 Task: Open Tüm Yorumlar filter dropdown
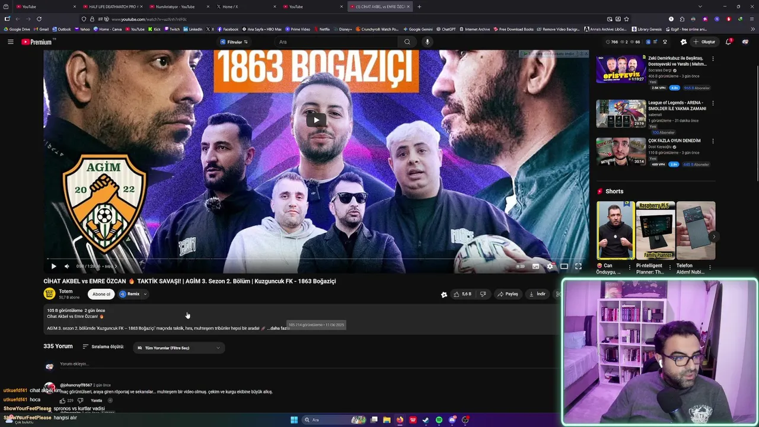point(178,348)
